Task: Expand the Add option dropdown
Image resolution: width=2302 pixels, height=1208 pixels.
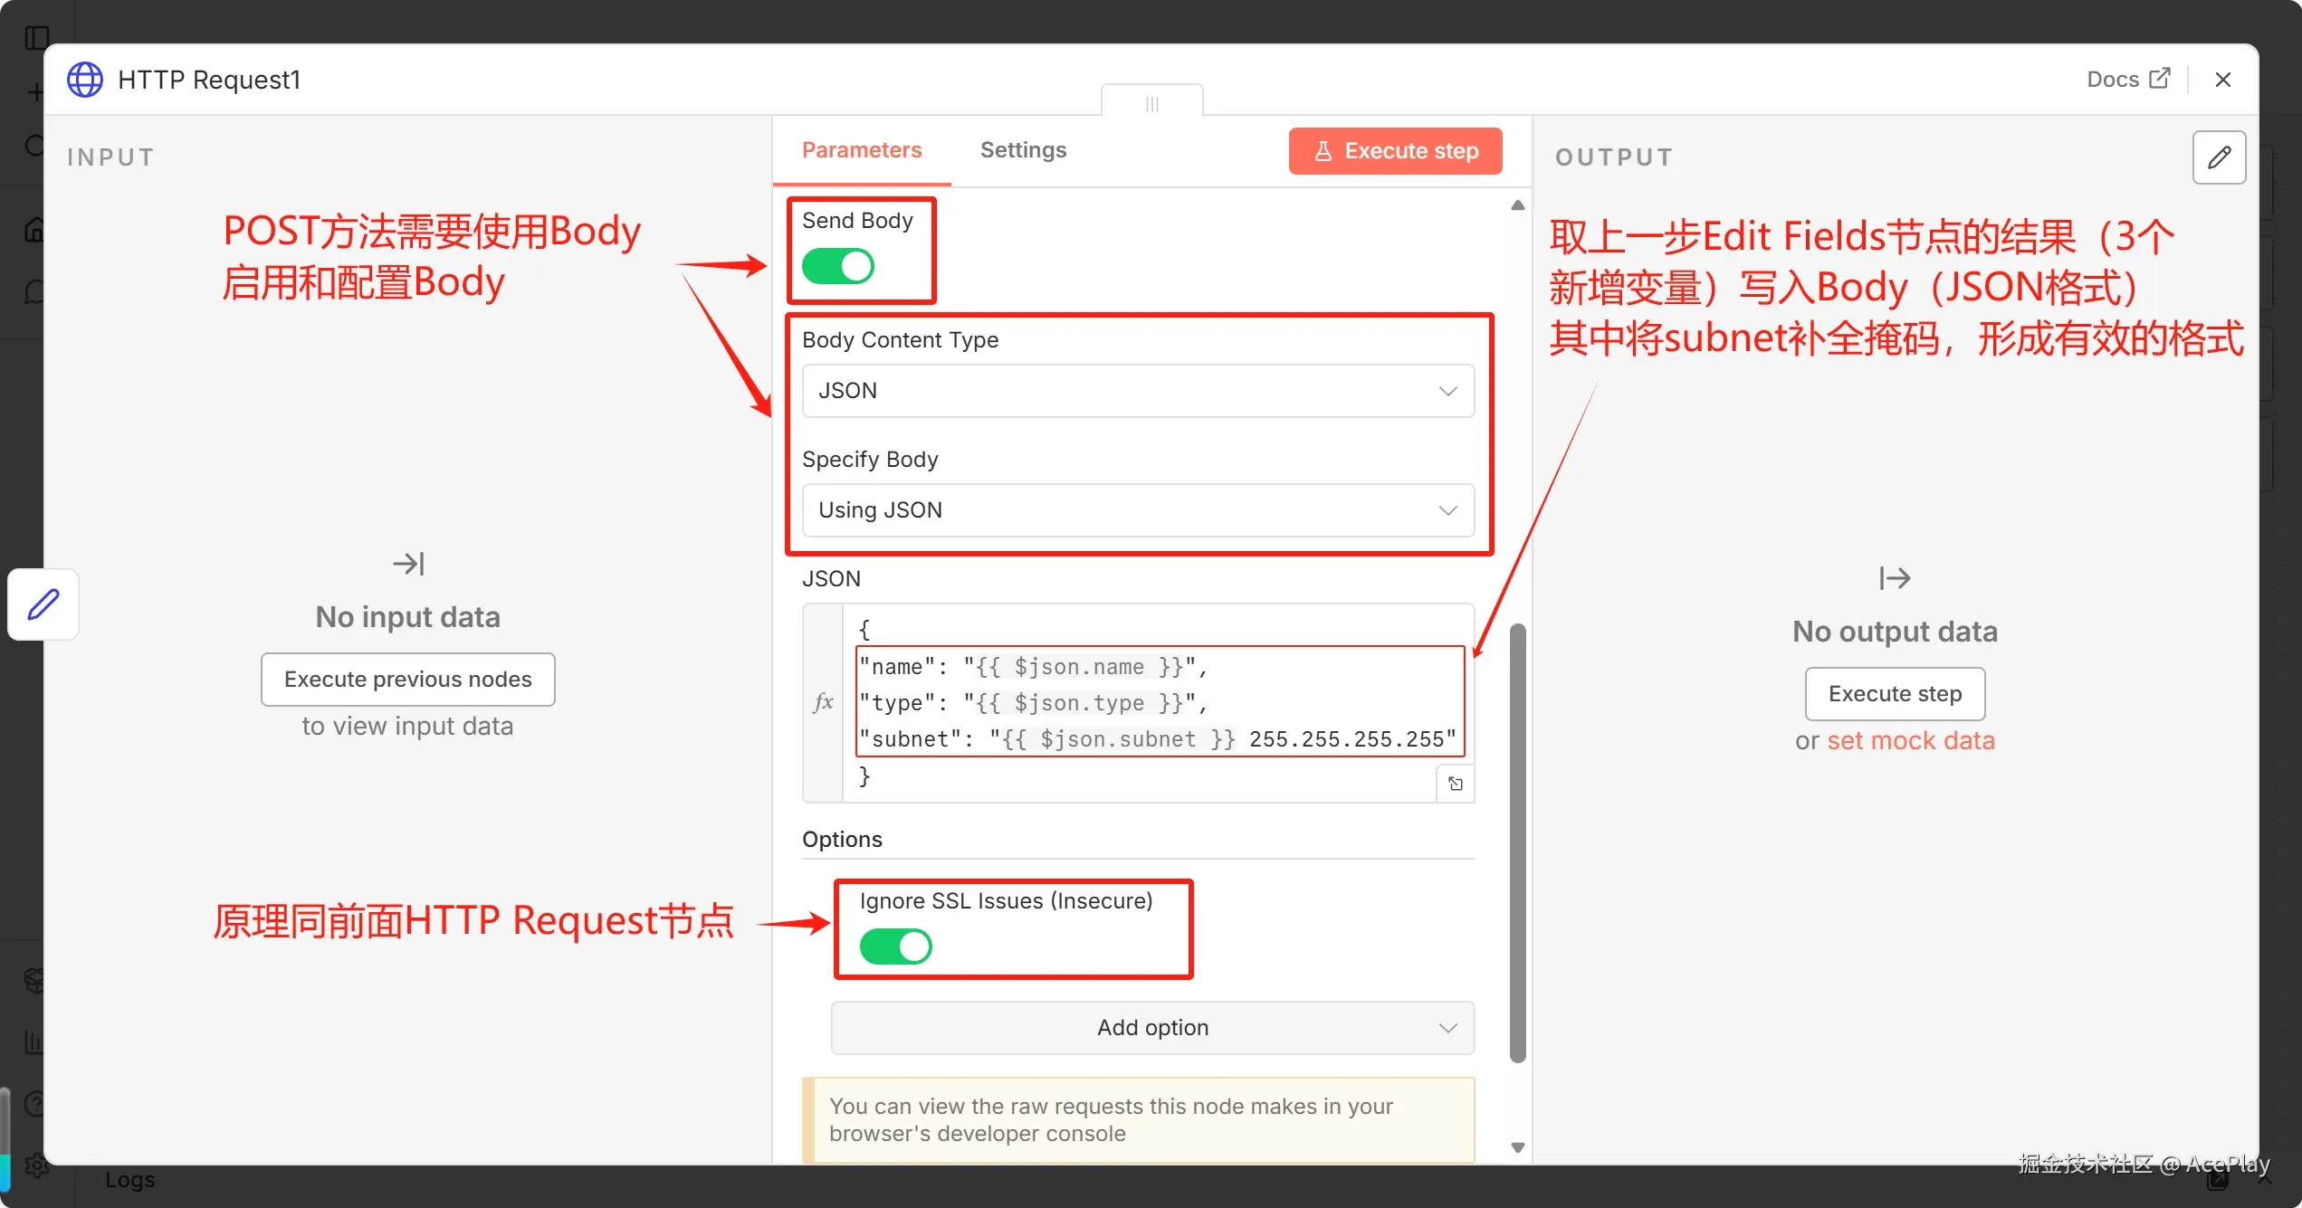Action: [x=1151, y=1027]
